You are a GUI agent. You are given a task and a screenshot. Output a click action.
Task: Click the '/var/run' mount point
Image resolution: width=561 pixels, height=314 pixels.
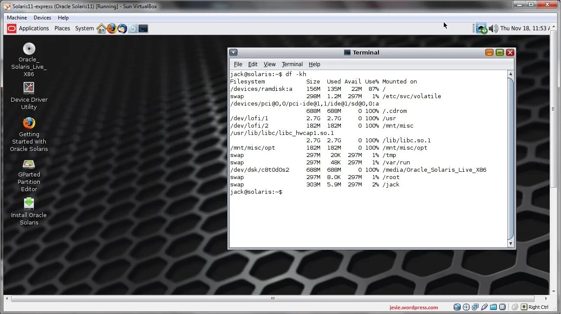tap(396, 163)
